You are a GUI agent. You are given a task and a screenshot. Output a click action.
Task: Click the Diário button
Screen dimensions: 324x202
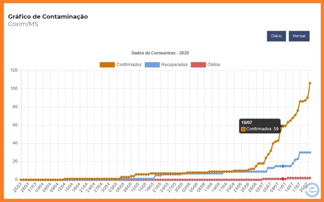coord(276,36)
